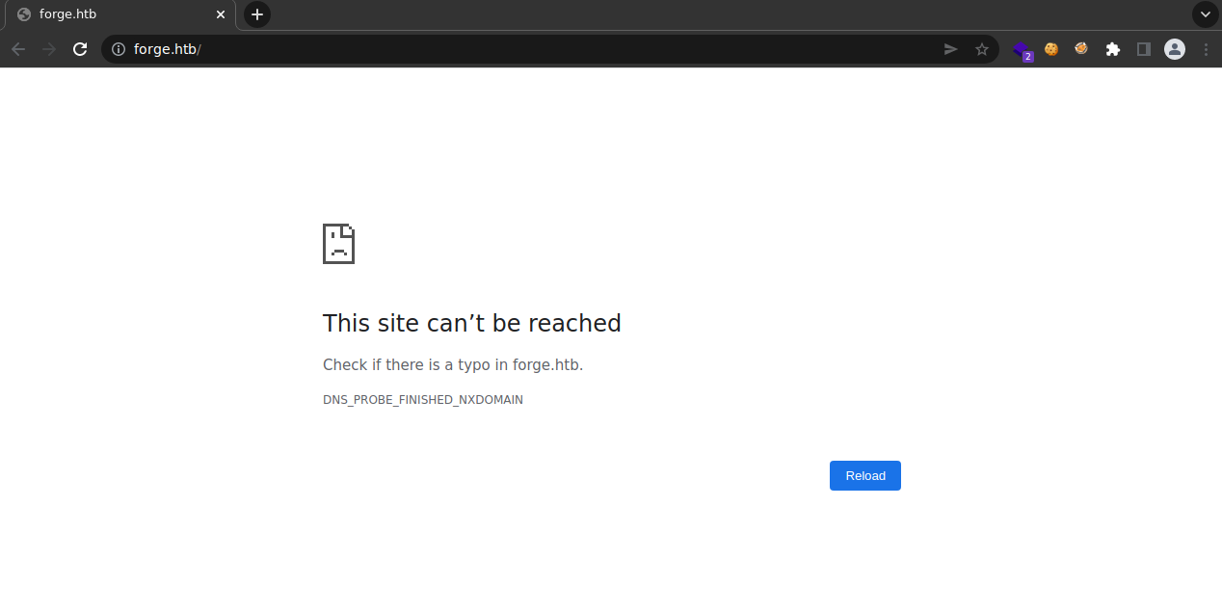This screenshot has width=1222, height=613.
Task: Click the Reload button on error page
Action: 864,475
